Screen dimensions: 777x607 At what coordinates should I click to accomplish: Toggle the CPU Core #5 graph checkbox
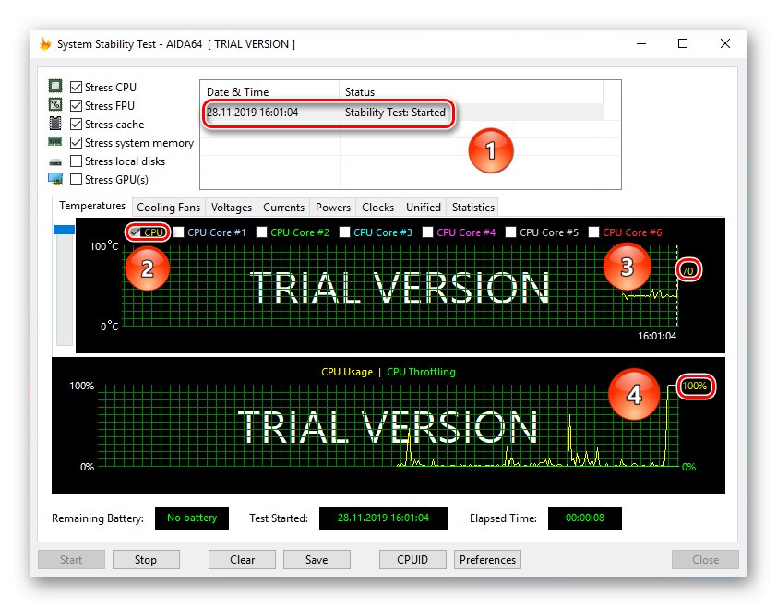coord(511,232)
